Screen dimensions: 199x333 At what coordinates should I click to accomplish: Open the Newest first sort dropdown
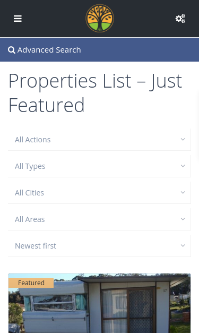[100, 246]
